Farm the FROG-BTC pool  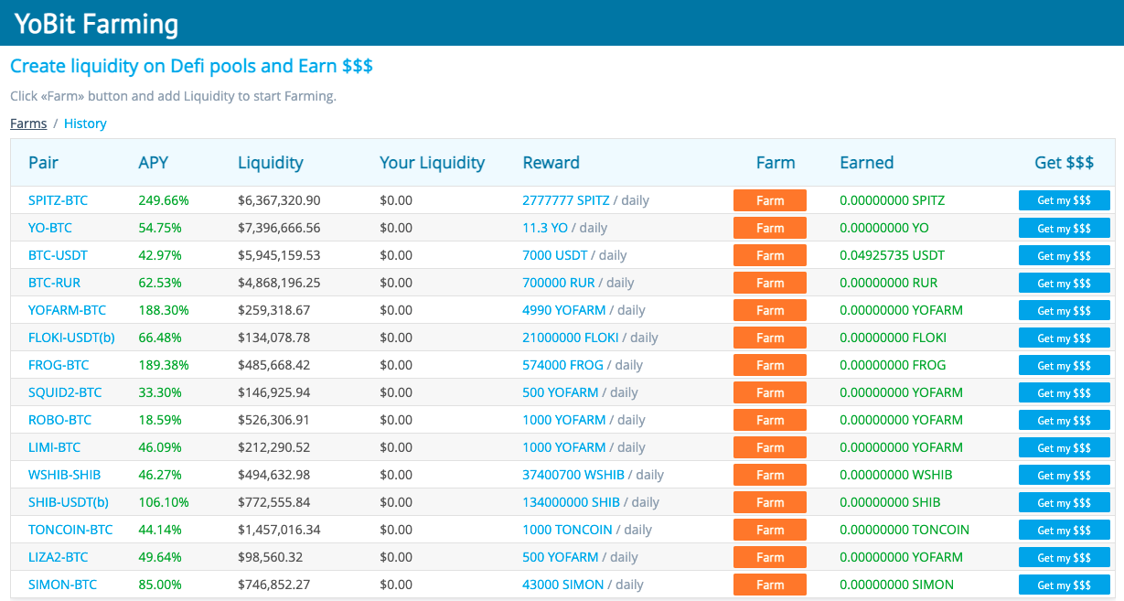point(770,365)
